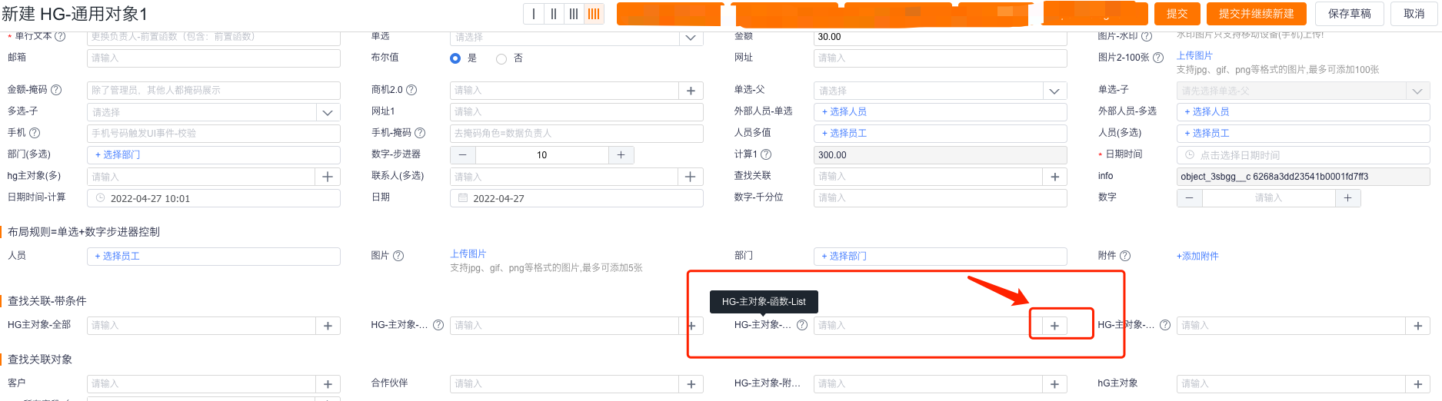Click the plus icon under HG-主对象-函数-List tooltip

click(x=1054, y=326)
